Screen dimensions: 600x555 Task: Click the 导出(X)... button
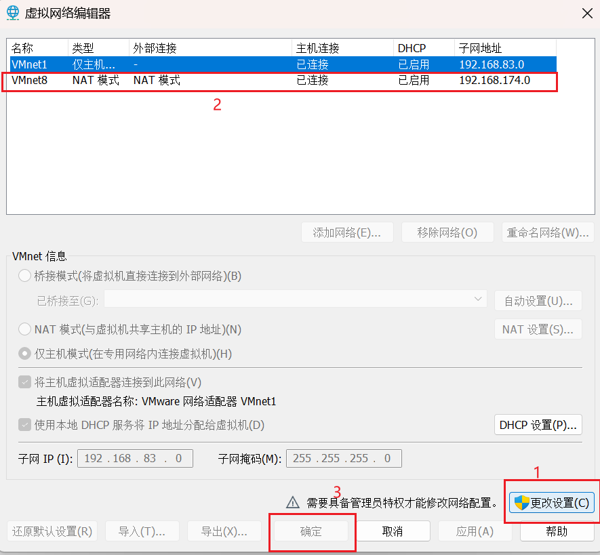coord(224,531)
